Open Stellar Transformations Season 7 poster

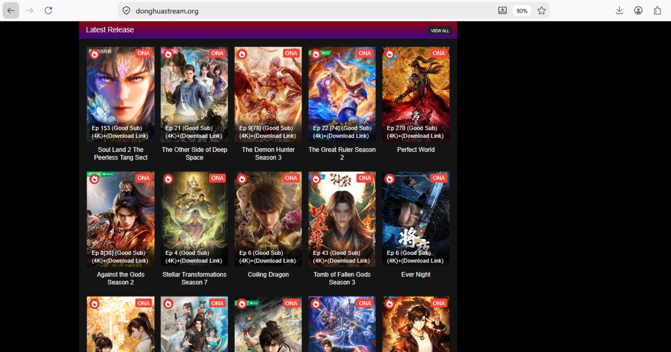click(195, 219)
